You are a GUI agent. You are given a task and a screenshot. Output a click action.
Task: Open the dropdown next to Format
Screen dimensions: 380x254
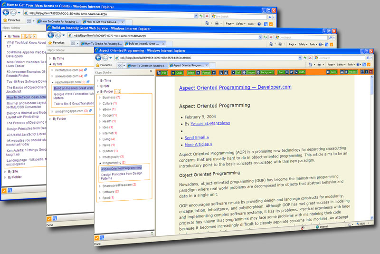pyautogui.click(x=214, y=72)
